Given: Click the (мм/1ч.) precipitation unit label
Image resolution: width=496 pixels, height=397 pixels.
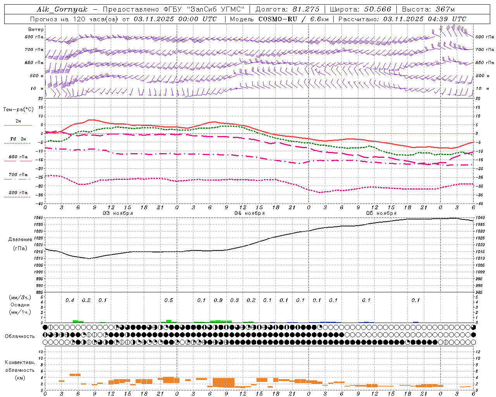Looking at the screenshot, I should 20,312.
